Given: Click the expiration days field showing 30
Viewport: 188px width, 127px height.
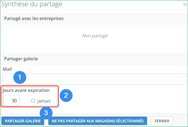Looking at the screenshot, I should [12, 101].
